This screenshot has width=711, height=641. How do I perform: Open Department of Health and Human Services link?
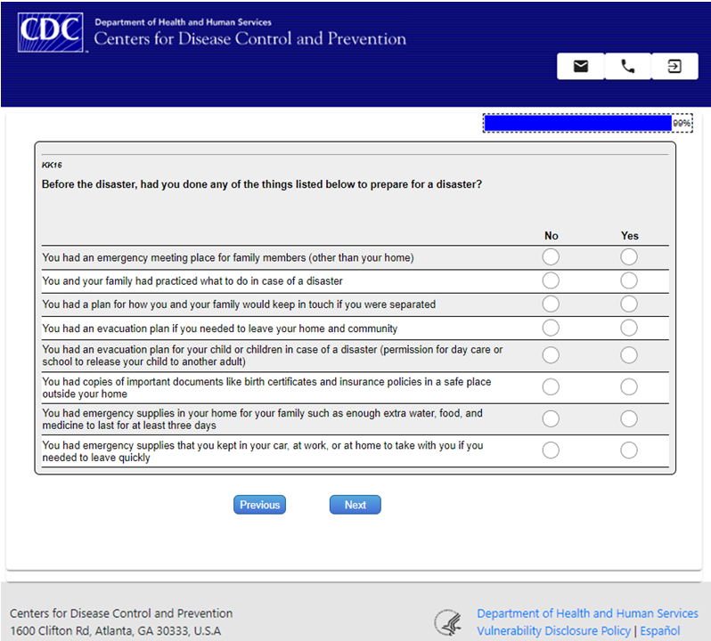587,613
